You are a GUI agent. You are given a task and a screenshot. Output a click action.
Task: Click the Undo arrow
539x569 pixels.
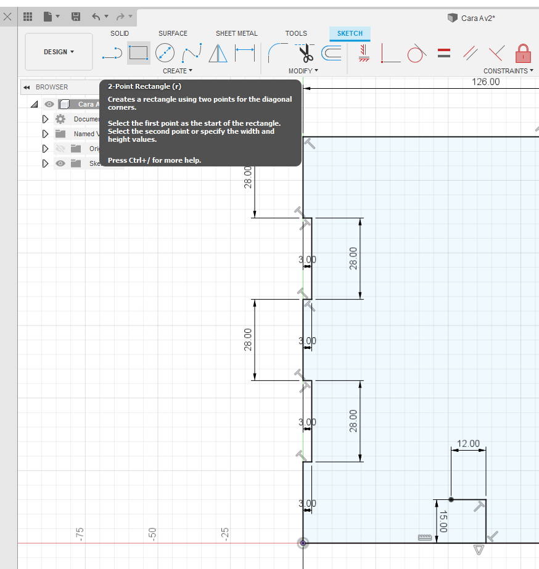tap(96, 17)
